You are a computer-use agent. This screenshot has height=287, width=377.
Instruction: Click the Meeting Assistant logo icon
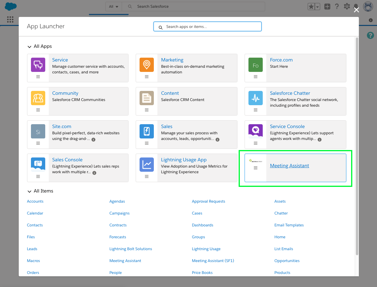click(256, 161)
